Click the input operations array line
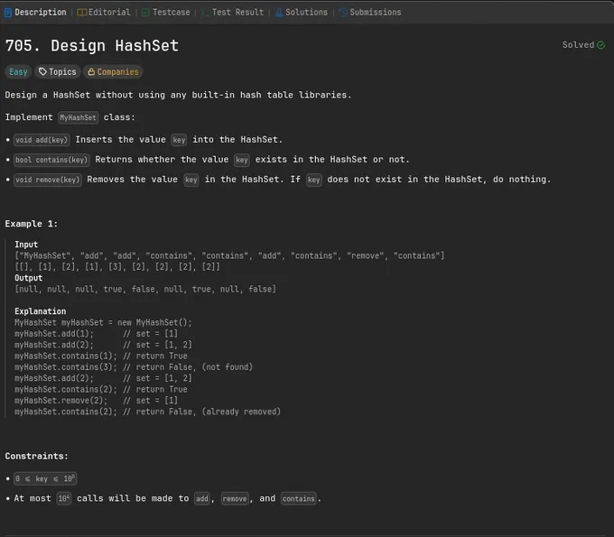 tap(229, 256)
